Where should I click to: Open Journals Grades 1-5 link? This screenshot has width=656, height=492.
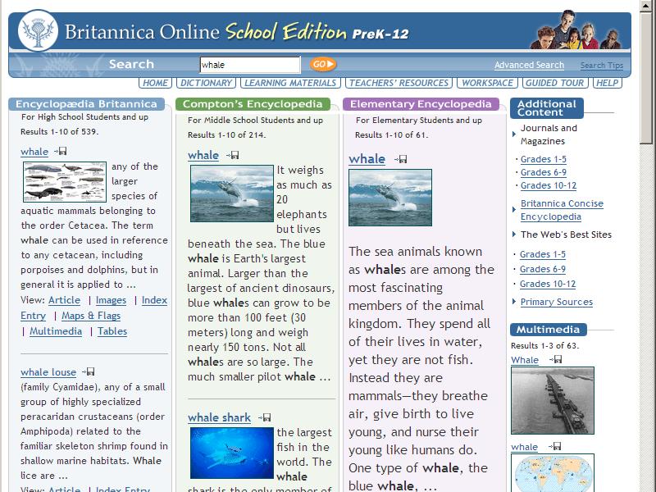click(544, 159)
